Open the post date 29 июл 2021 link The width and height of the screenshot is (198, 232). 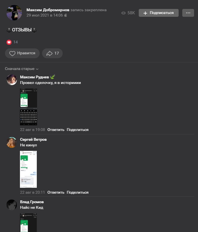click(x=45, y=15)
